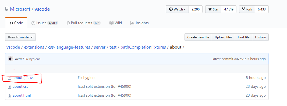Open the Microsoft owner link
The width and height of the screenshot is (287, 106).
point(20,9)
